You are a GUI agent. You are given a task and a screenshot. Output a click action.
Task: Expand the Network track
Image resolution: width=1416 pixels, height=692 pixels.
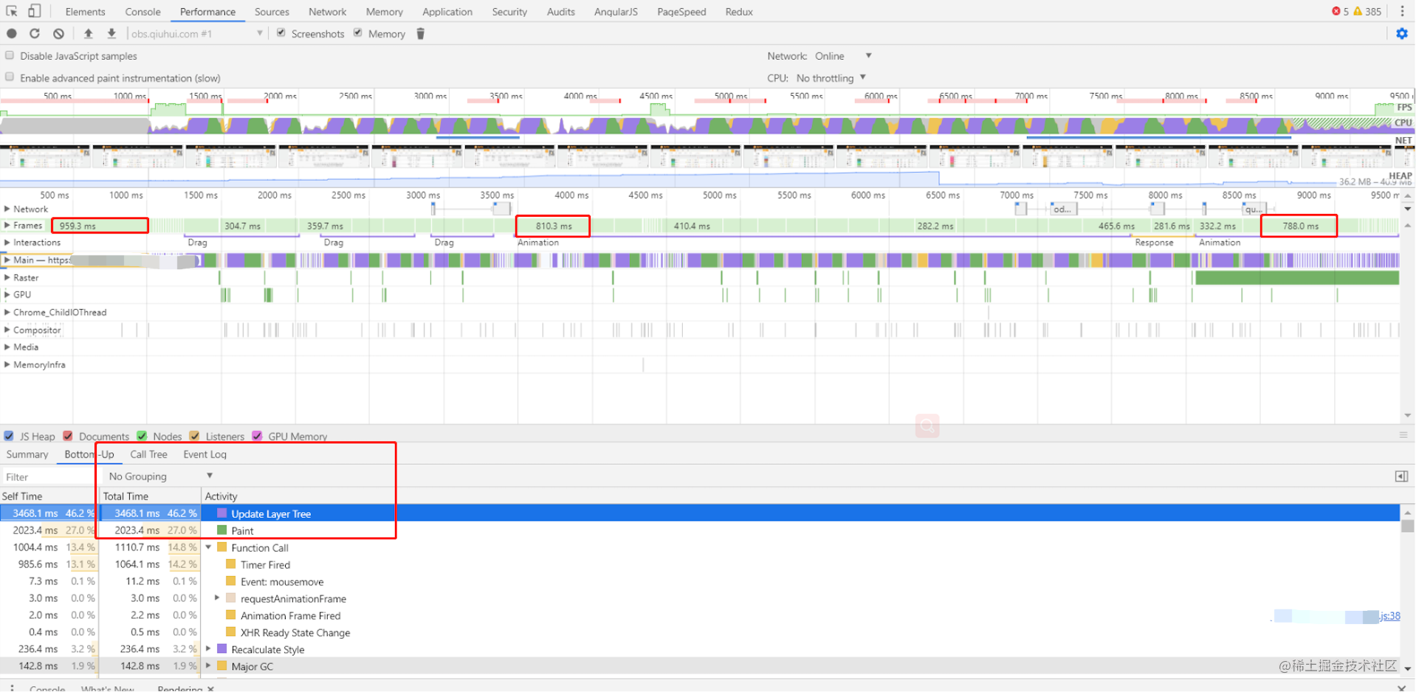(x=7, y=209)
